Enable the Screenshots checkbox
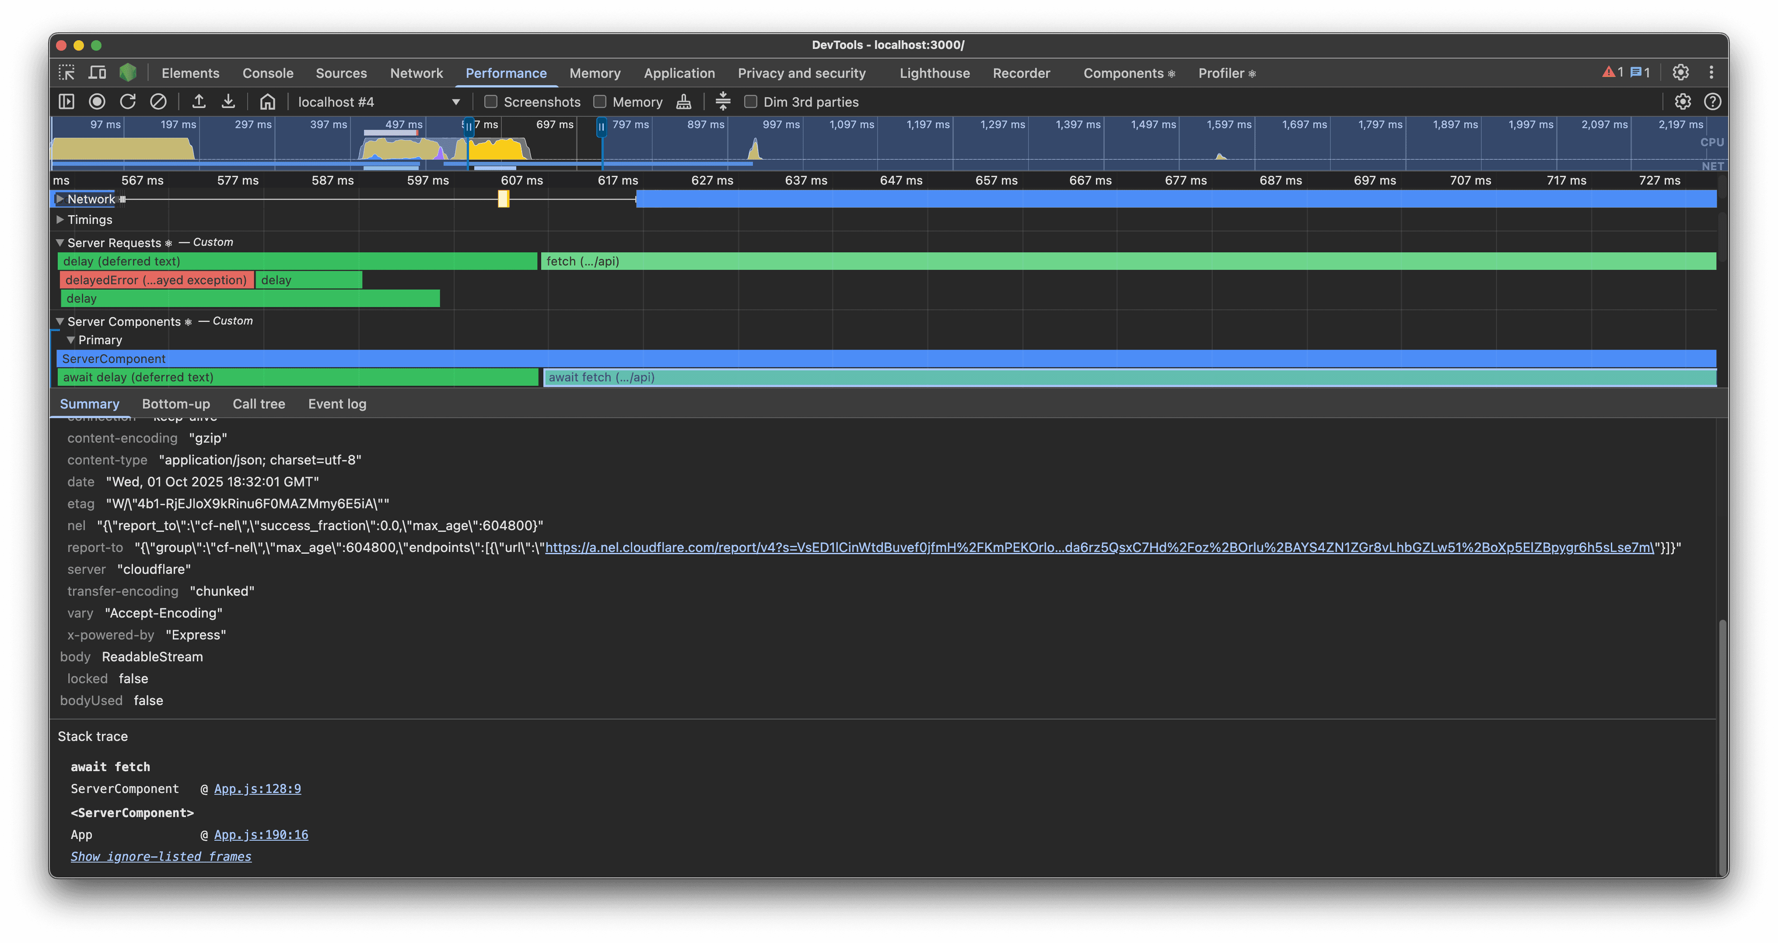Image resolution: width=1778 pixels, height=943 pixels. point(491,101)
